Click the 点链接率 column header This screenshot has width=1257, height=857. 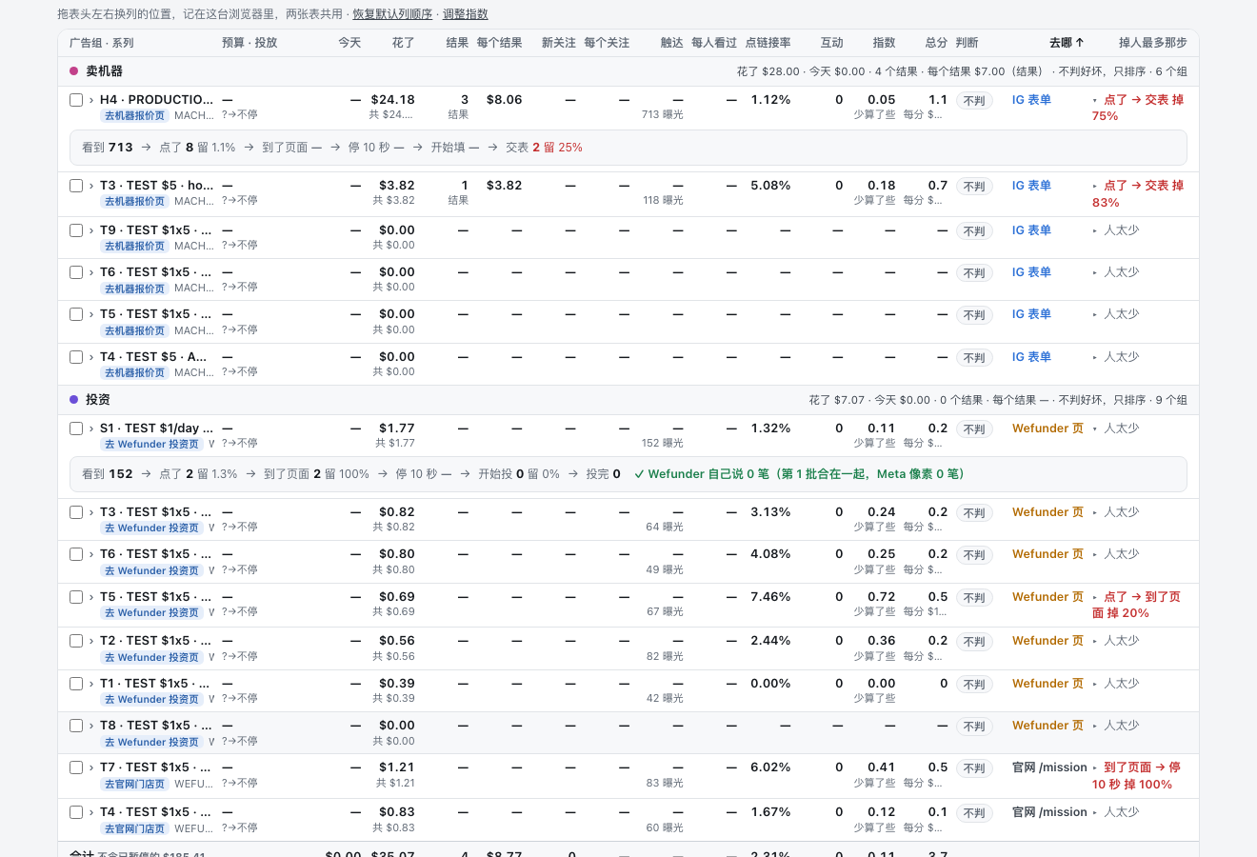click(768, 43)
